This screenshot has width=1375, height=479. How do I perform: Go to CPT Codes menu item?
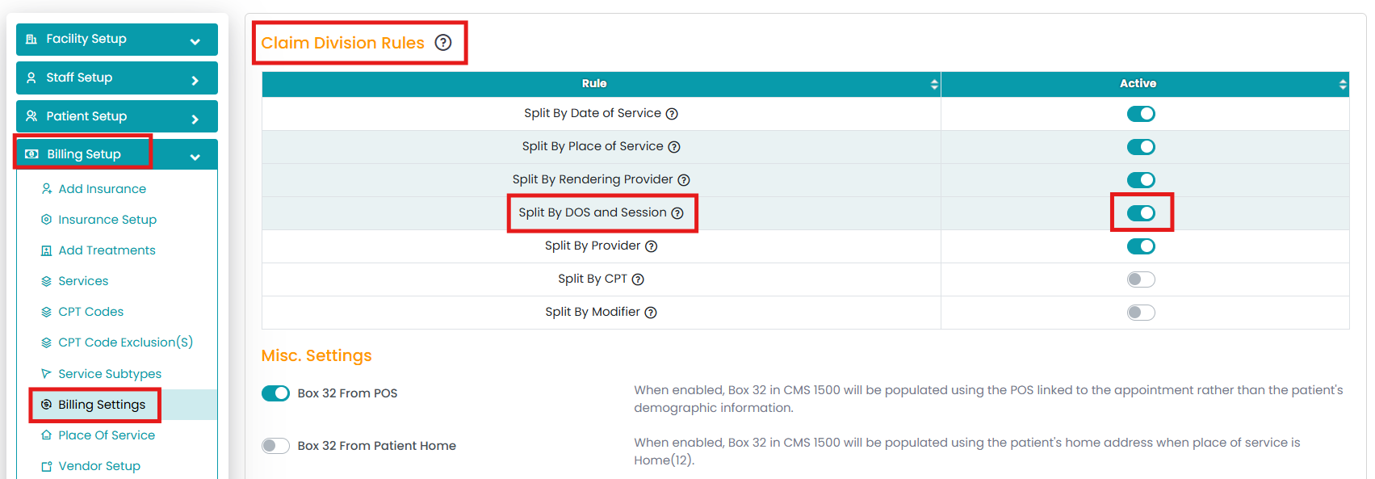[x=90, y=312]
